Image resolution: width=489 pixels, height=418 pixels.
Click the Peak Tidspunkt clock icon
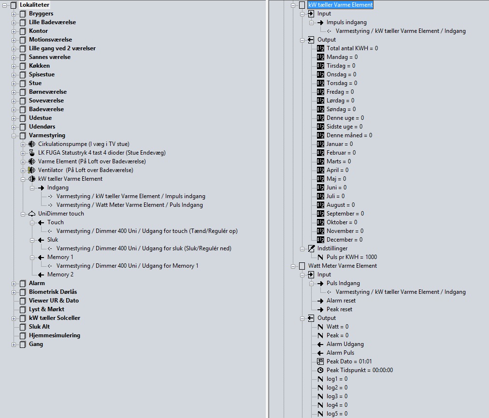pyautogui.click(x=320, y=370)
